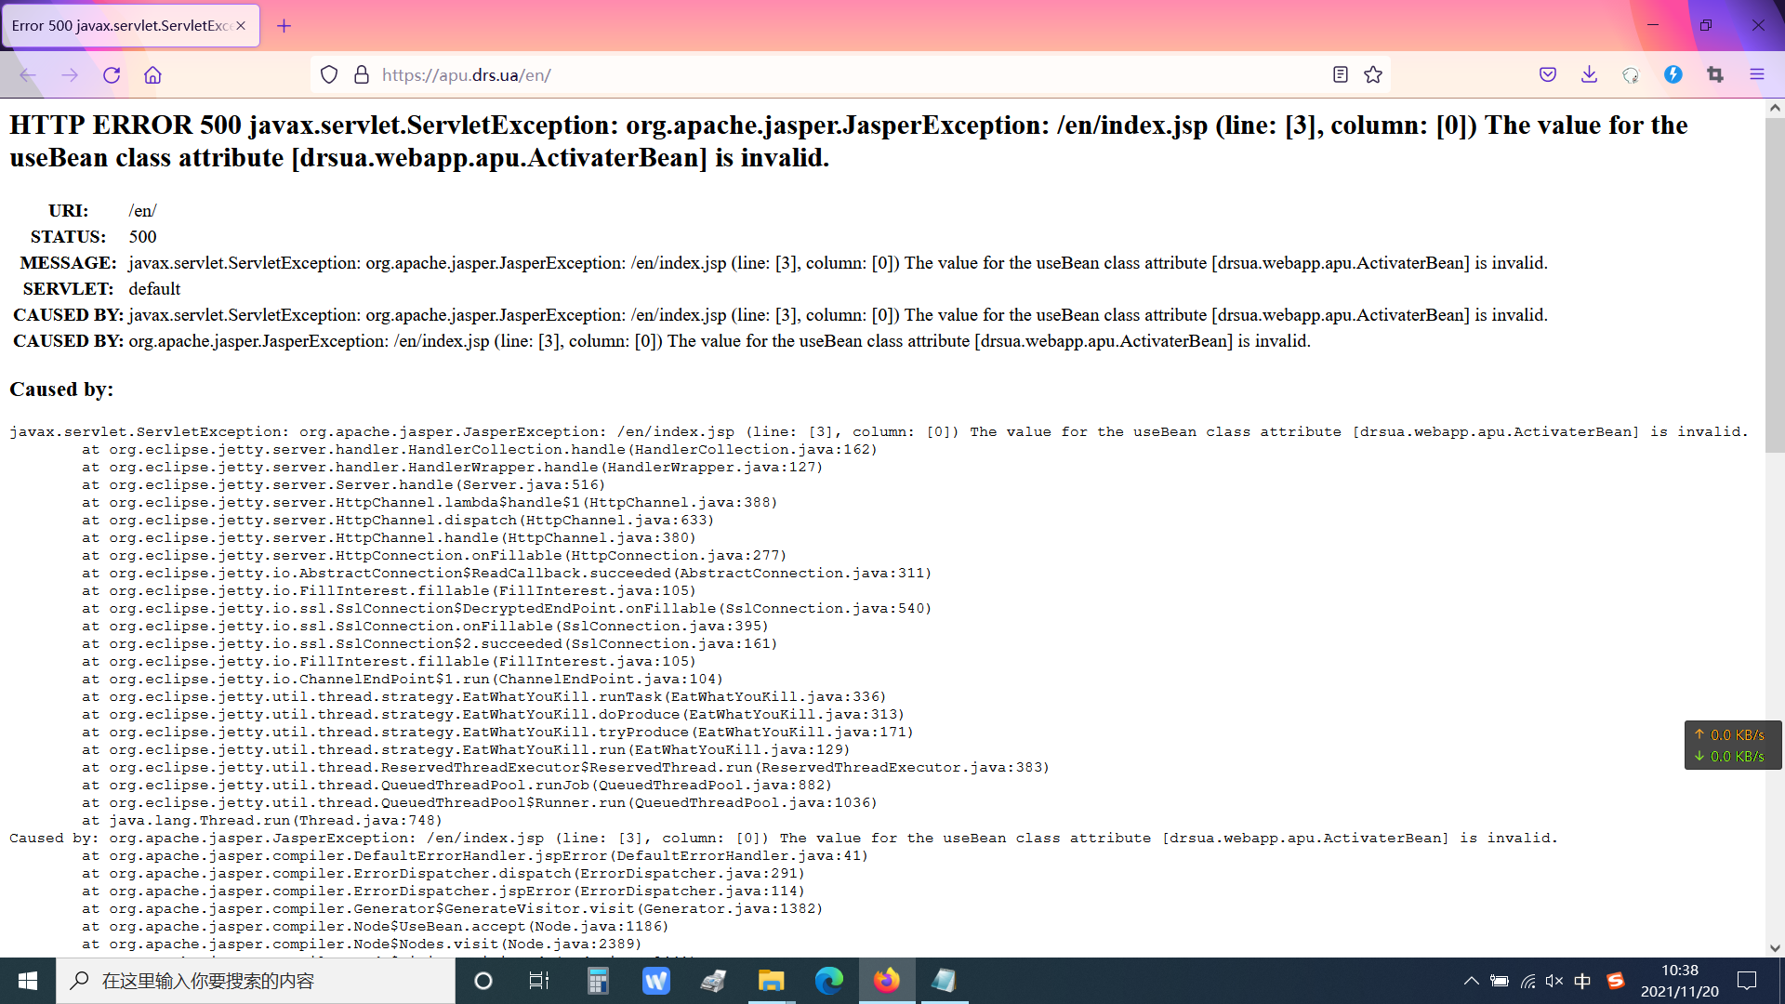Select the Error 500 tab

click(121, 26)
